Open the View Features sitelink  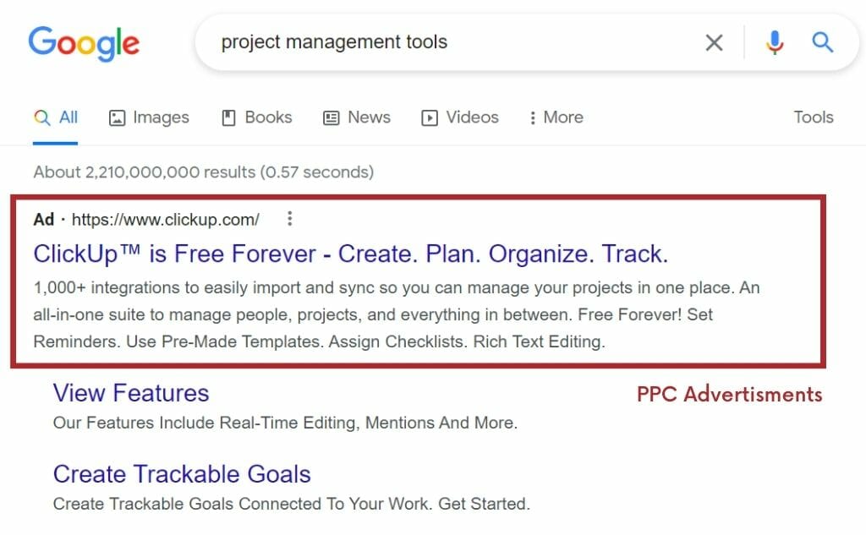[130, 393]
